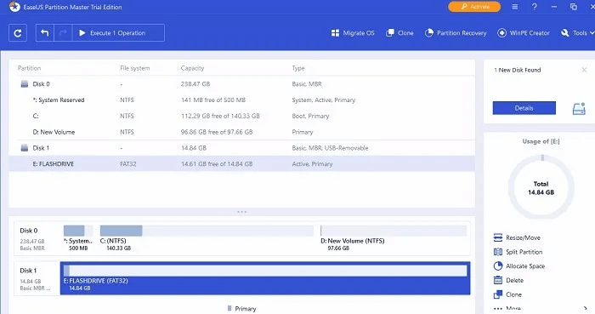
Task: Click the Primary legend color swatch
Action: coord(229,308)
